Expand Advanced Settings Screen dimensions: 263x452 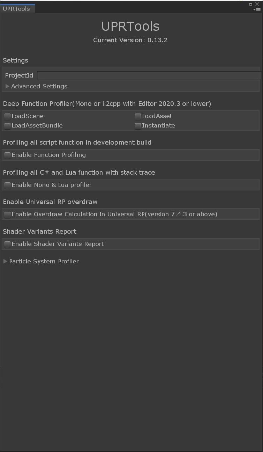(7, 86)
